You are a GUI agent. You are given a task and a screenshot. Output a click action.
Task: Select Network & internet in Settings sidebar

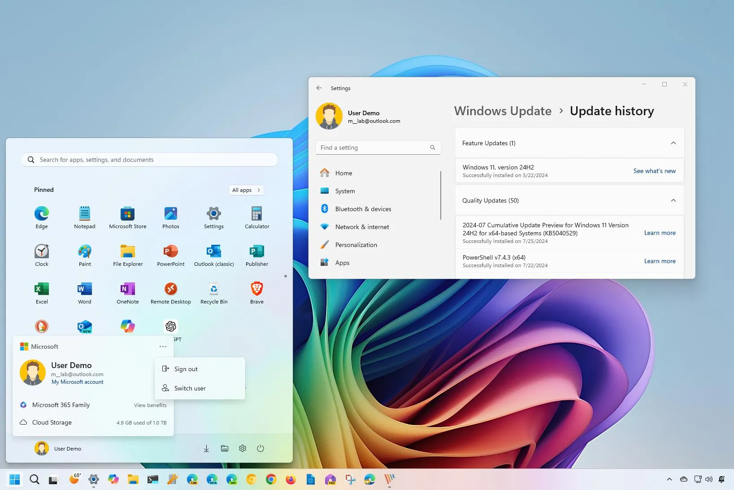coord(361,227)
